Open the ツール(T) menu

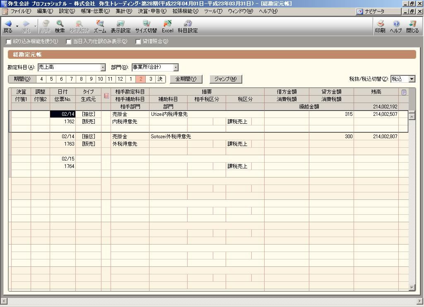[213, 11]
